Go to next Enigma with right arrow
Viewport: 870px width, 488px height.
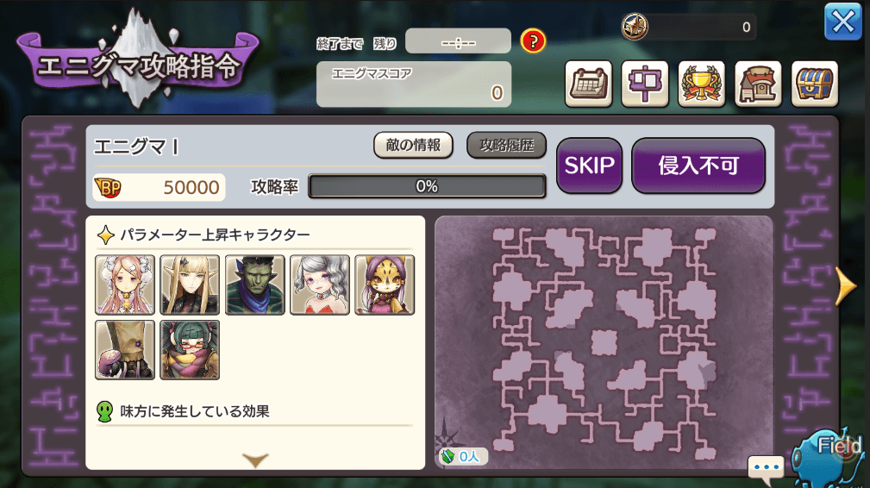846,285
